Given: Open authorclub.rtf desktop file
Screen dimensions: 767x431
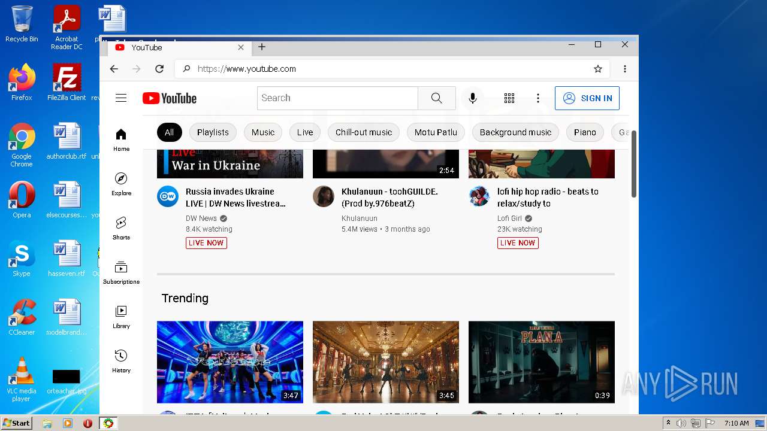Looking at the screenshot, I should (67, 141).
